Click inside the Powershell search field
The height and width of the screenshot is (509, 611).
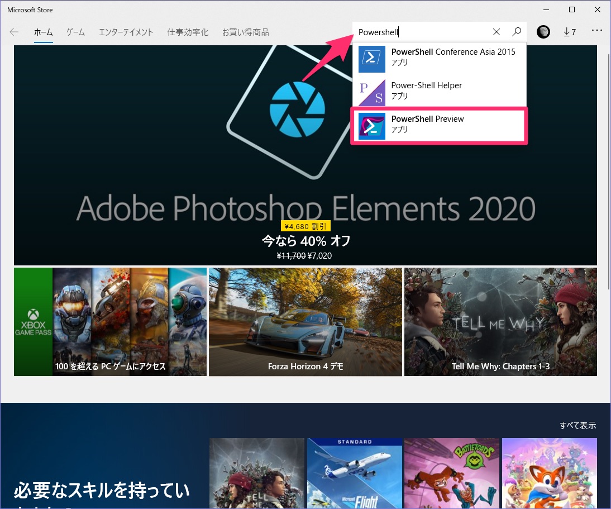coord(421,32)
